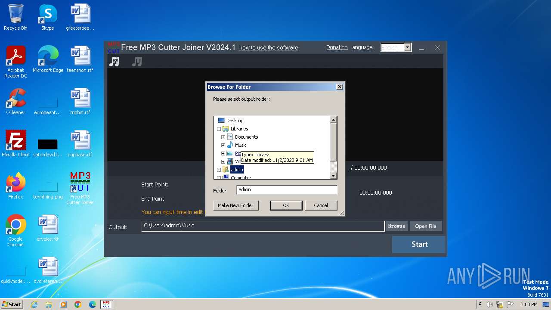Activate MP3 Cutter taskbar button
Viewport: 551px width, 310px height.
(107, 304)
